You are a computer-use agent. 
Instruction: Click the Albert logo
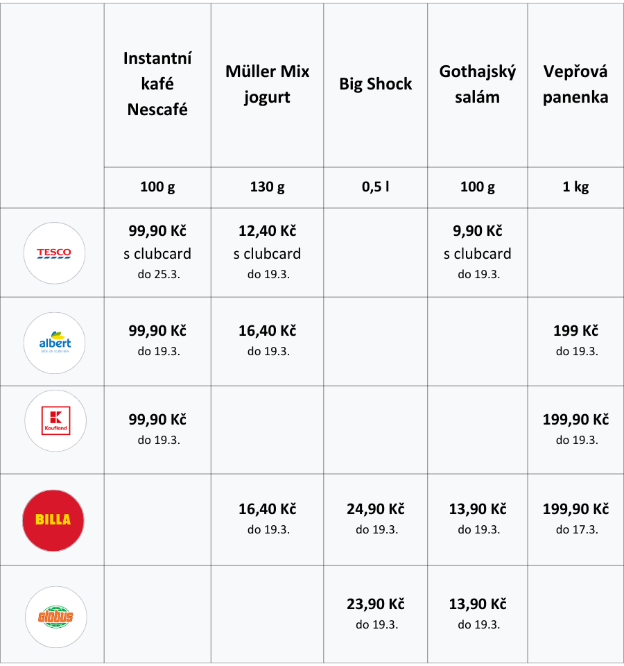click(x=54, y=343)
